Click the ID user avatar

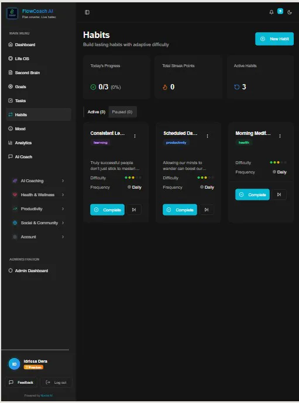pyautogui.click(x=15, y=364)
